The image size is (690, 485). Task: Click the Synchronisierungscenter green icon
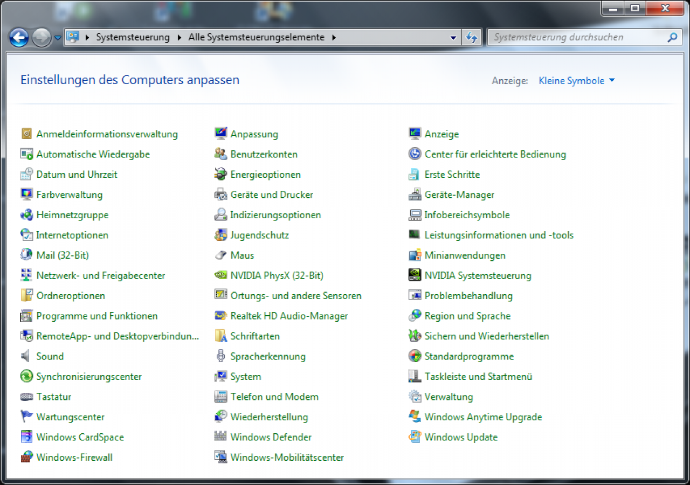click(x=26, y=376)
